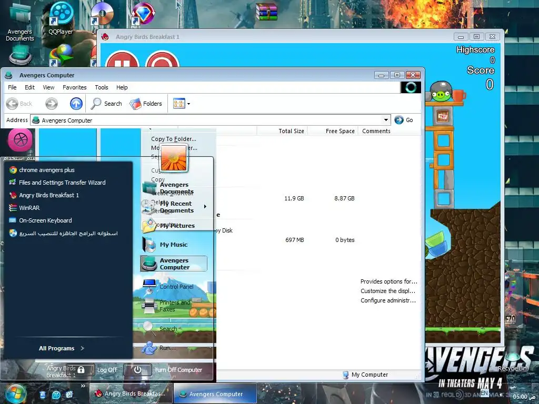The height and width of the screenshot is (404, 539).
Task: Open the QQPlayer desktop shortcut
Action: point(61,18)
